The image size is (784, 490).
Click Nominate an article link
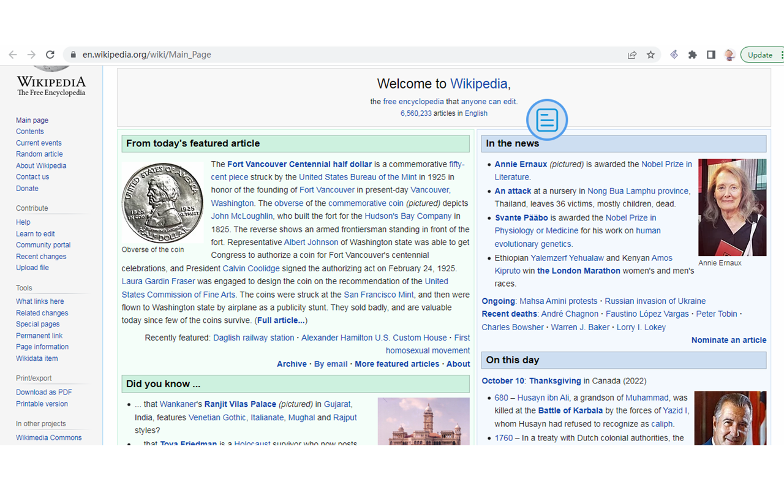click(729, 340)
